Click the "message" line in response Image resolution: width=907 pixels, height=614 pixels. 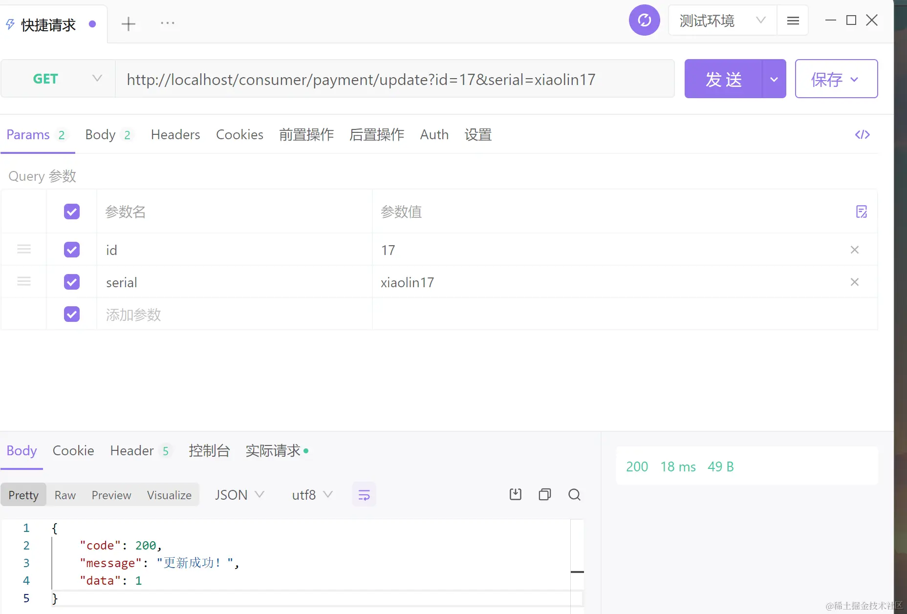(x=159, y=563)
